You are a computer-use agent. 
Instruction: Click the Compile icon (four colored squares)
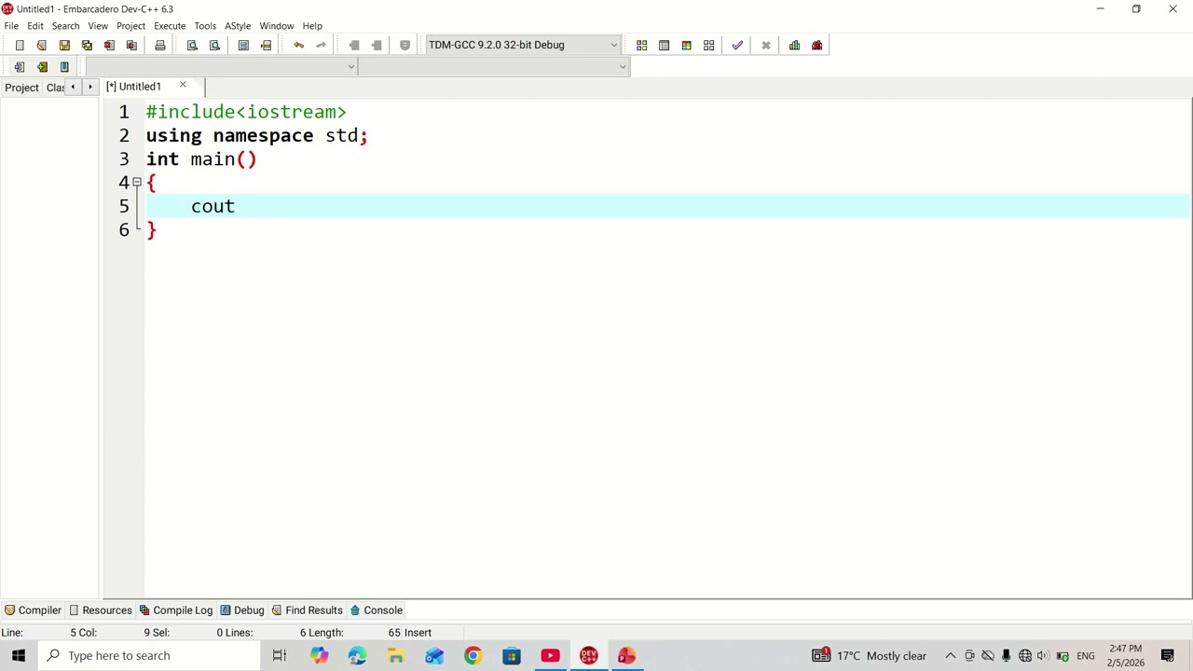tap(641, 45)
